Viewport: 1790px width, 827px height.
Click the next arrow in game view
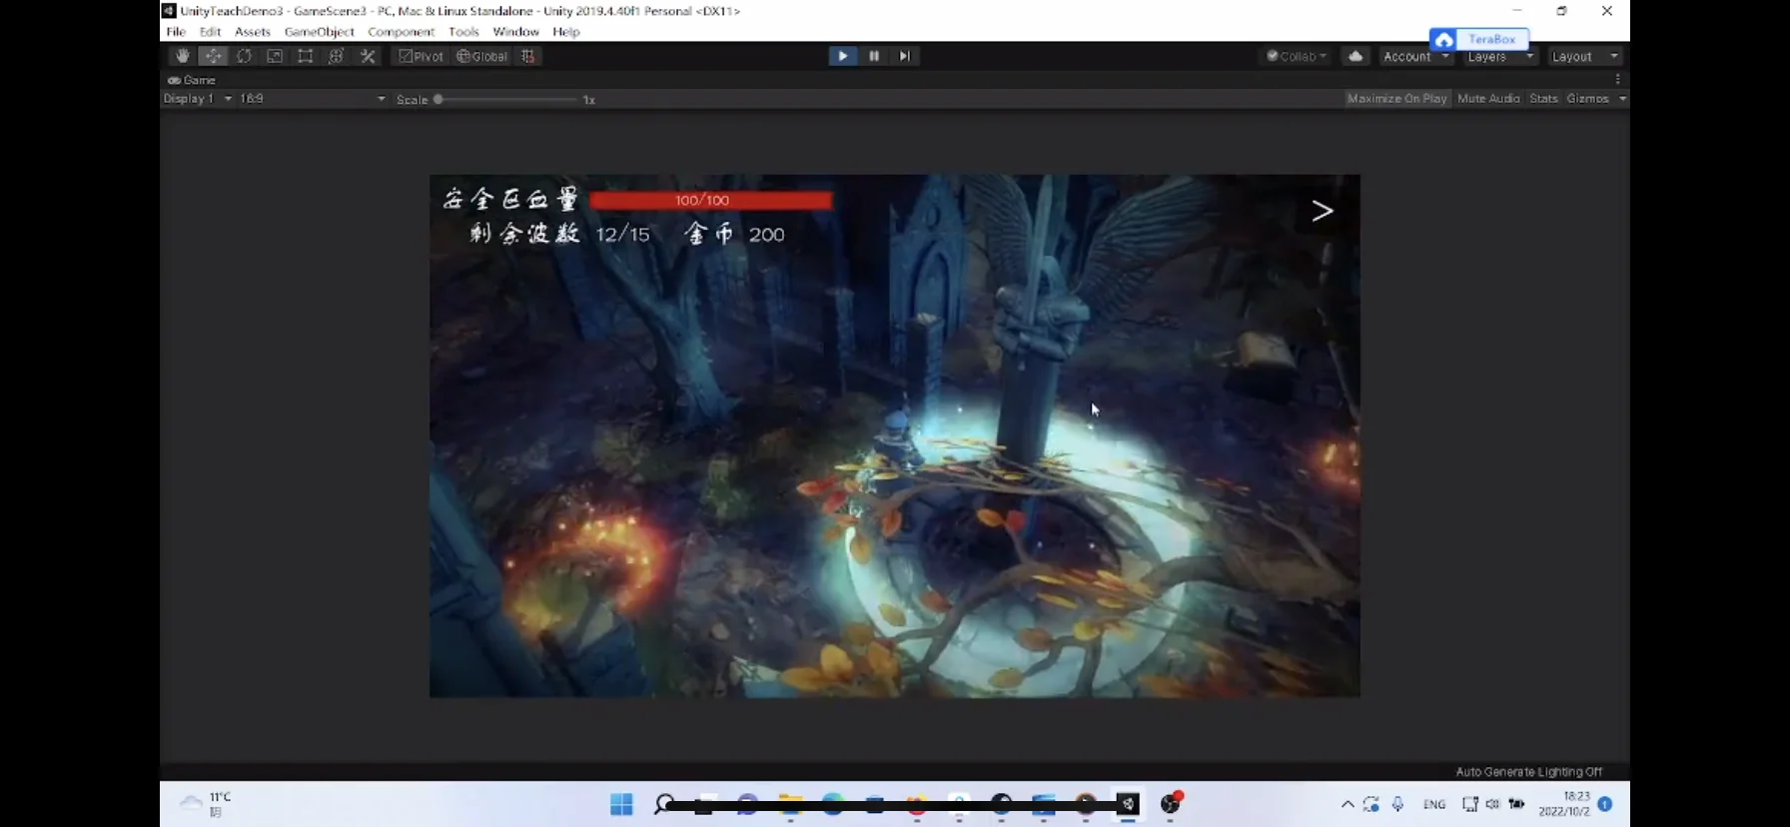(x=1322, y=211)
